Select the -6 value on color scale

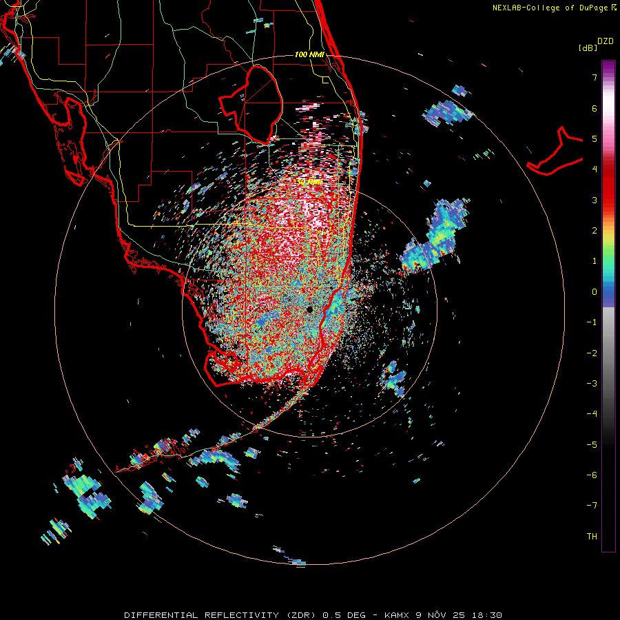pyautogui.click(x=592, y=475)
